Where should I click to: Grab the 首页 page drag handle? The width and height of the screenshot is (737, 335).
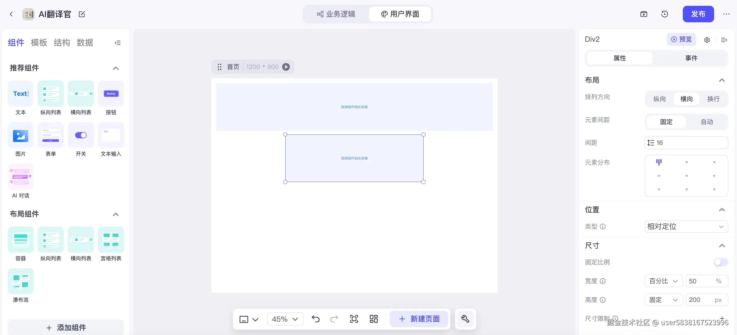click(219, 67)
